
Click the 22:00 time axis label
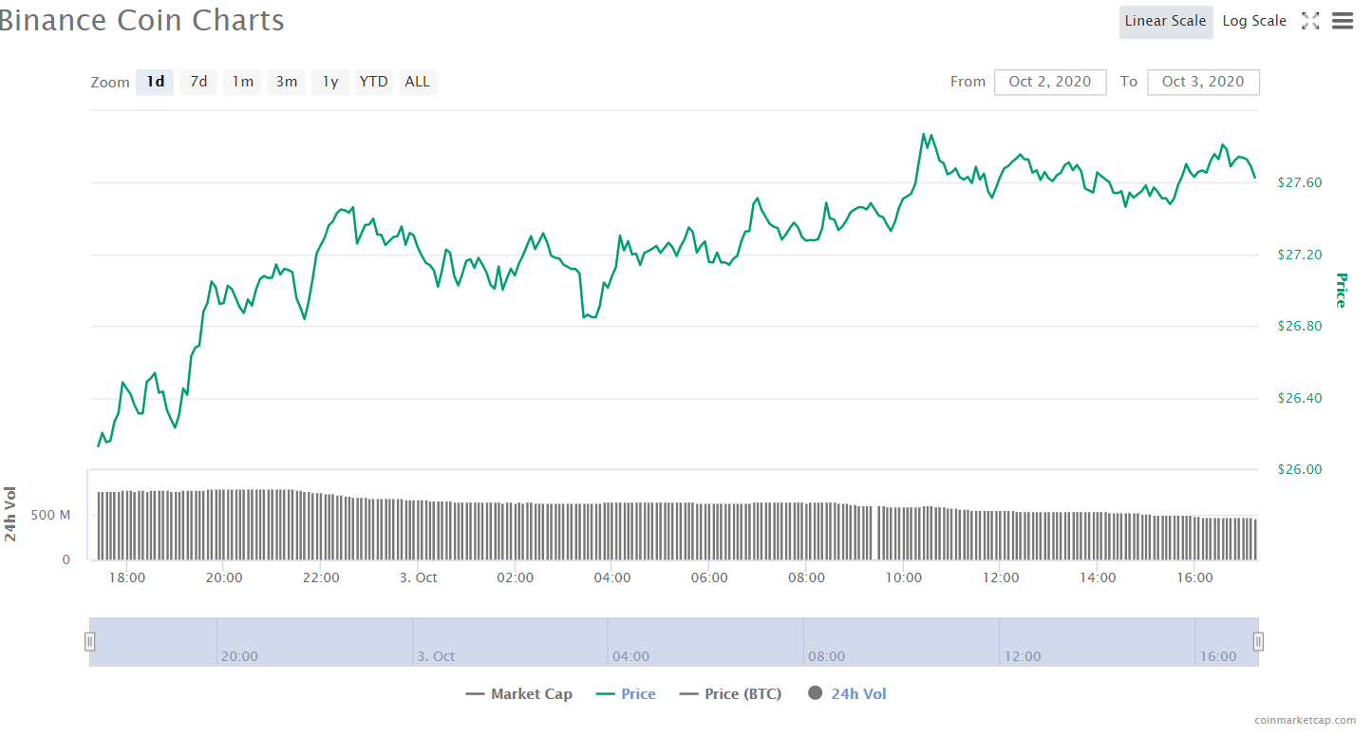pyautogui.click(x=321, y=577)
